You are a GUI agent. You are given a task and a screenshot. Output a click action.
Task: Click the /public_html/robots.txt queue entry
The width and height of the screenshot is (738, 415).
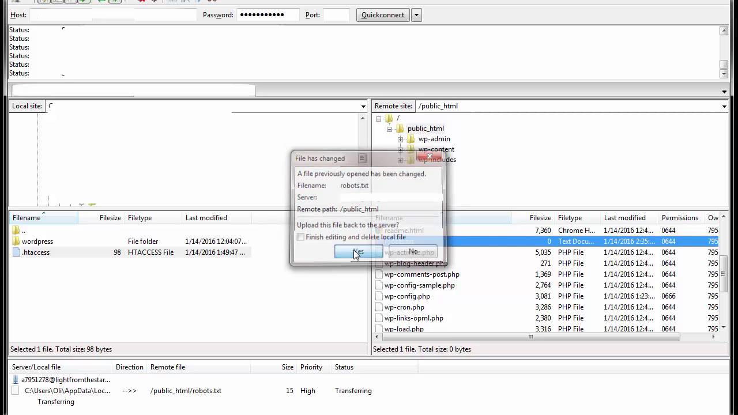[x=186, y=391]
